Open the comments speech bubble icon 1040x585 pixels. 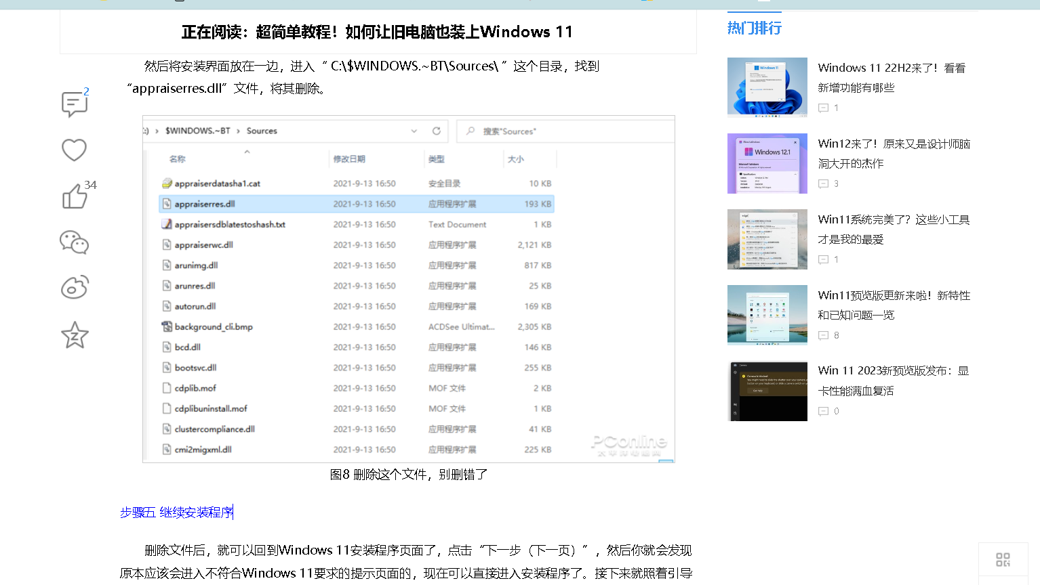[x=74, y=104]
